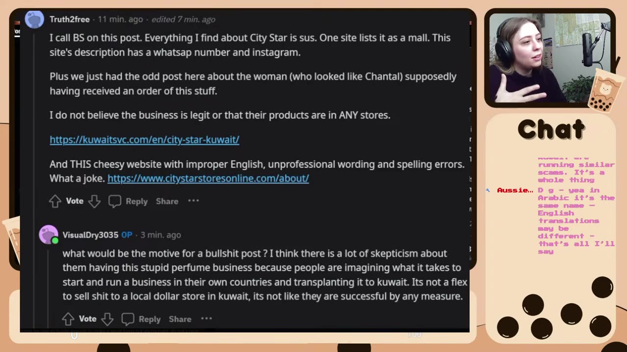
Task: Share the VisualDry3035 reply
Action: pyautogui.click(x=180, y=319)
